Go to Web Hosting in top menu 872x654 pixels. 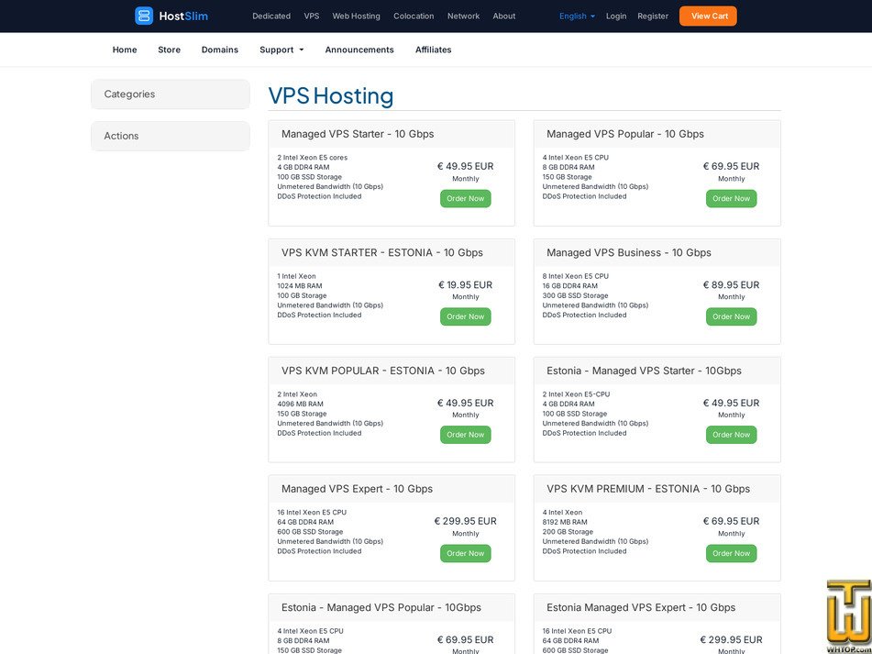coord(356,17)
